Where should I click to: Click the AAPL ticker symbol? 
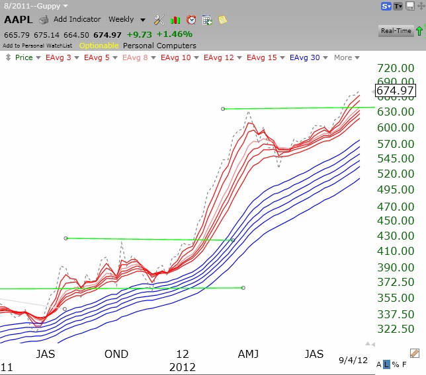pos(19,20)
